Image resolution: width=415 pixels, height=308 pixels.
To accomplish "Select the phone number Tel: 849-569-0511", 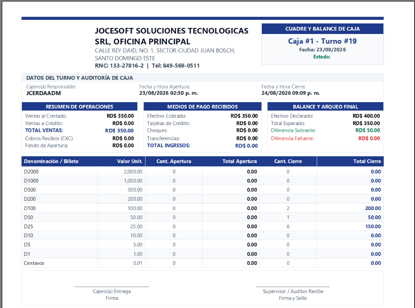I will click(x=176, y=66).
